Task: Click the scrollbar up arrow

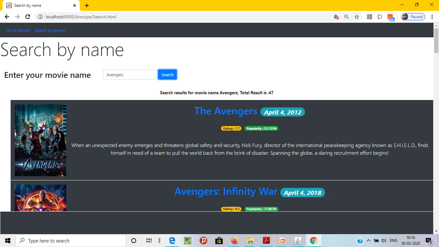Action: [436, 25]
